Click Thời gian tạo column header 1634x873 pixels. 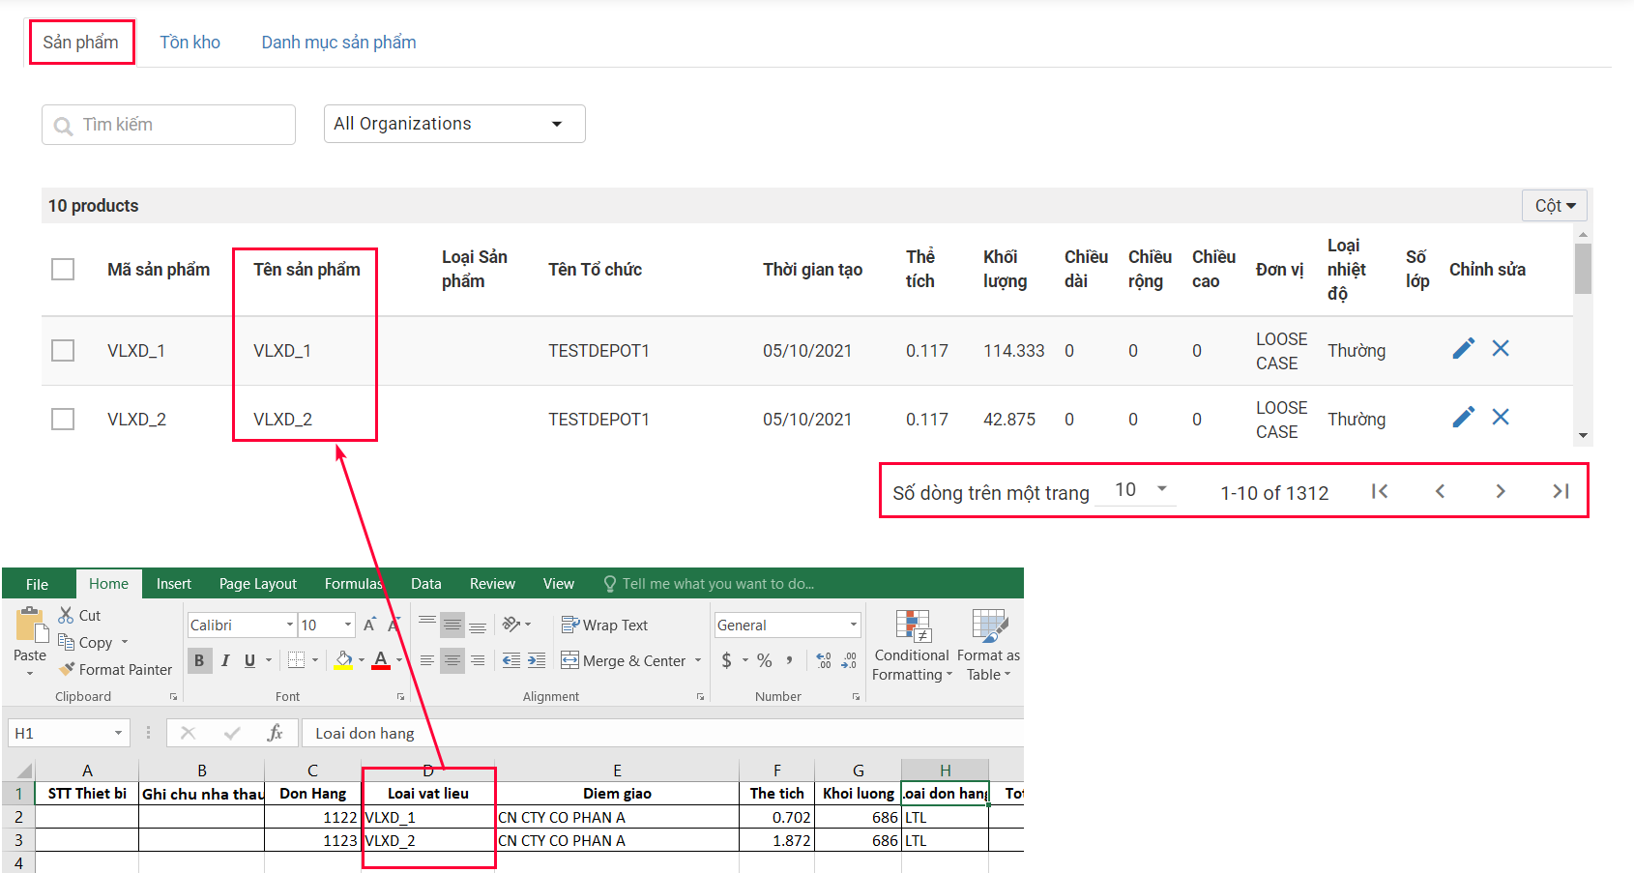point(812,269)
